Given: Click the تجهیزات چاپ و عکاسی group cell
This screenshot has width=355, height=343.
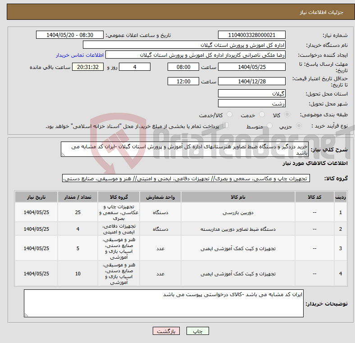Looking at the screenshot, I should [118, 212].
